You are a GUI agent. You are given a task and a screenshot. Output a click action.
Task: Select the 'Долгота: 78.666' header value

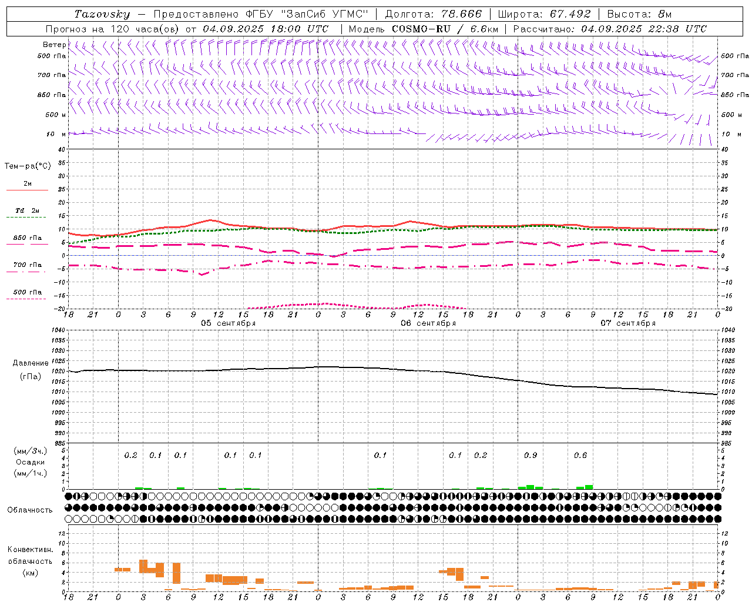click(434, 14)
